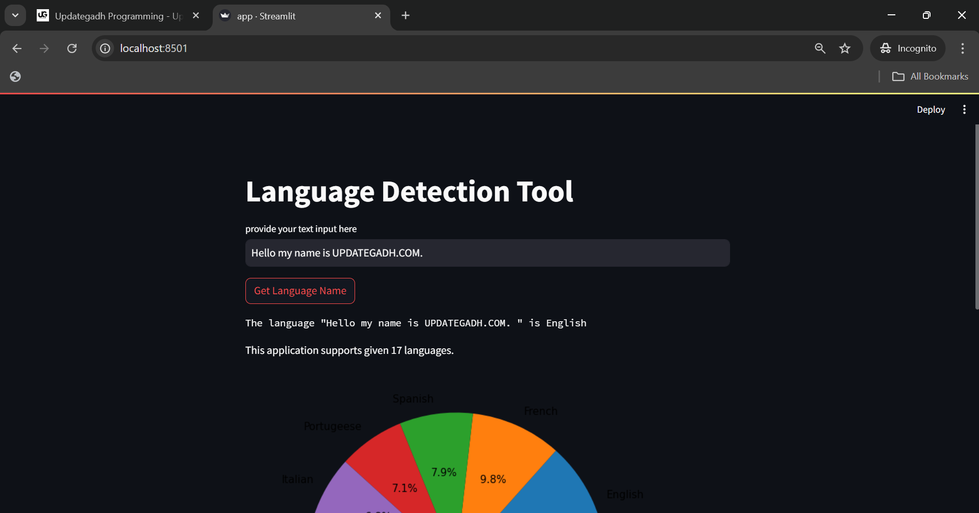The height and width of the screenshot is (513, 979).
Task: Click the browser back arrow
Action: (17, 48)
